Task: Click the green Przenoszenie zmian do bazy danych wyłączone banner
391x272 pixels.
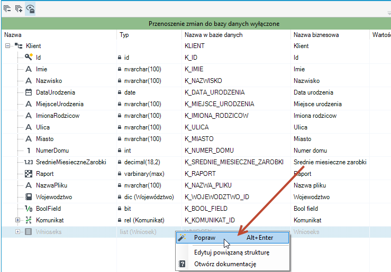Action: (196, 24)
